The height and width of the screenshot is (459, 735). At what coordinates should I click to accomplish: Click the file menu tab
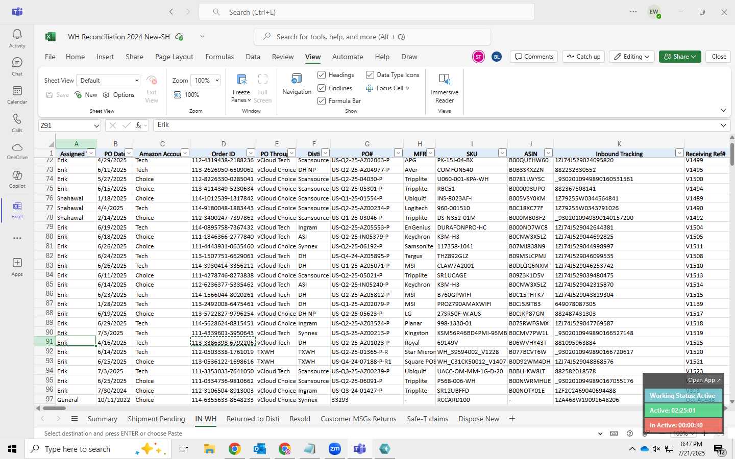tap(50, 57)
